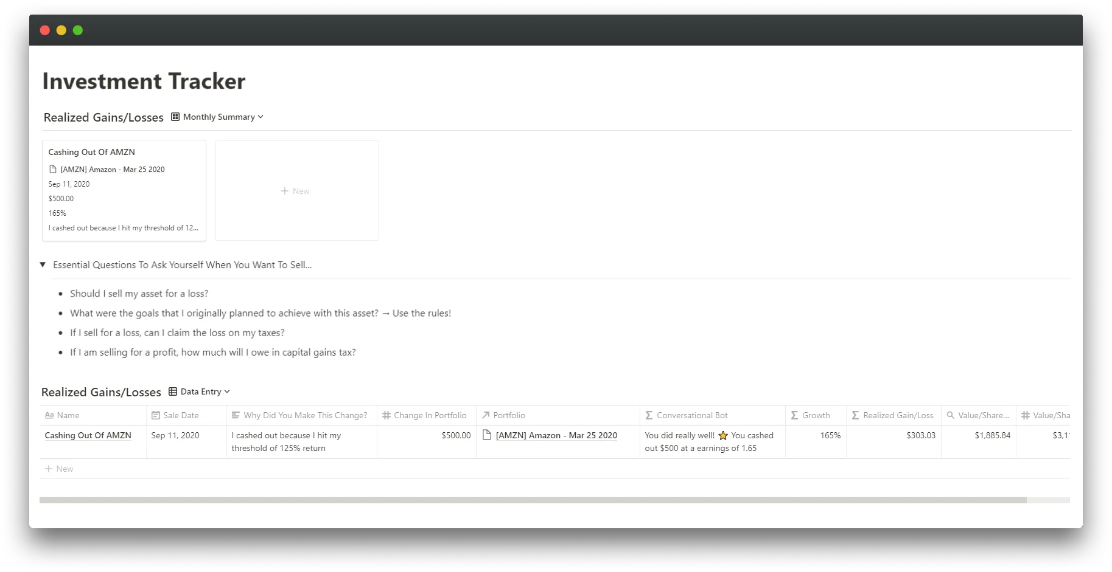Image resolution: width=1112 pixels, height=572 pixels.
Task: Click the number hash icon for Change In Portfolio
Action: click(386, 415)
